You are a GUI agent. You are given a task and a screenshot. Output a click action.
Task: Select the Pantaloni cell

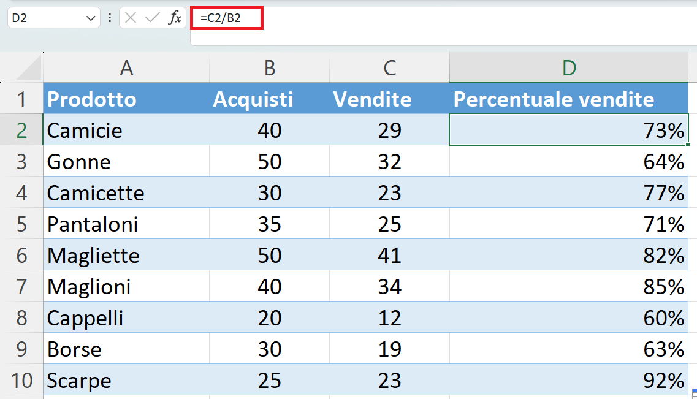click(x=126, y=224)
